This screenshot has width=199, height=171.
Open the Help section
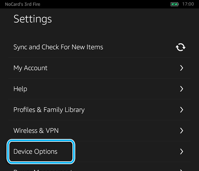[99, 89]
